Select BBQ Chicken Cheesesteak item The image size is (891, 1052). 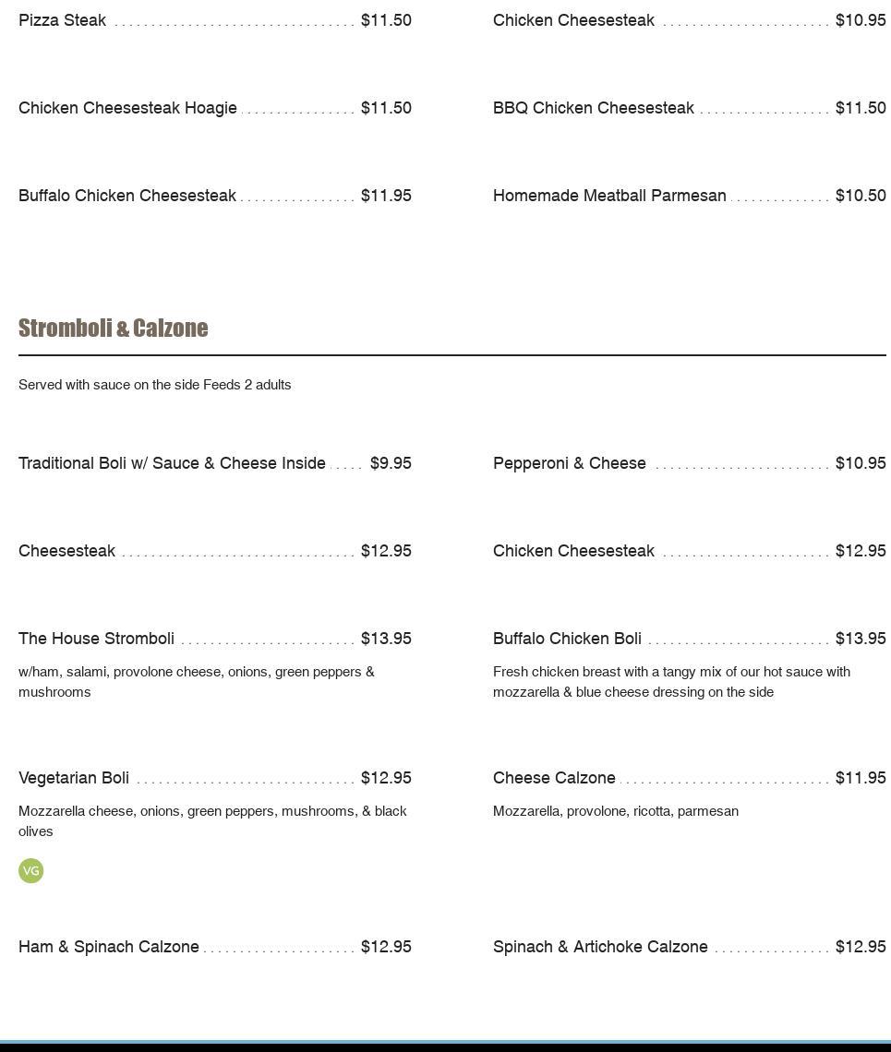tap(593, 108)
